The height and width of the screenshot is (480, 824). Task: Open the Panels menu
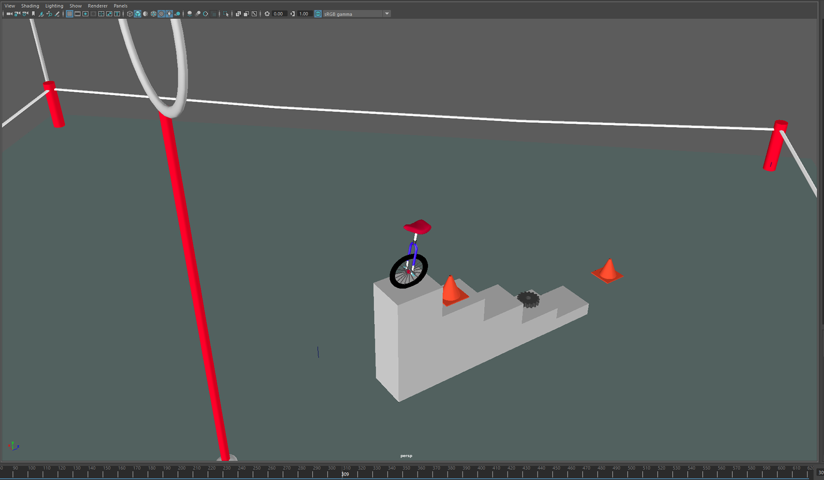(120, 6)
